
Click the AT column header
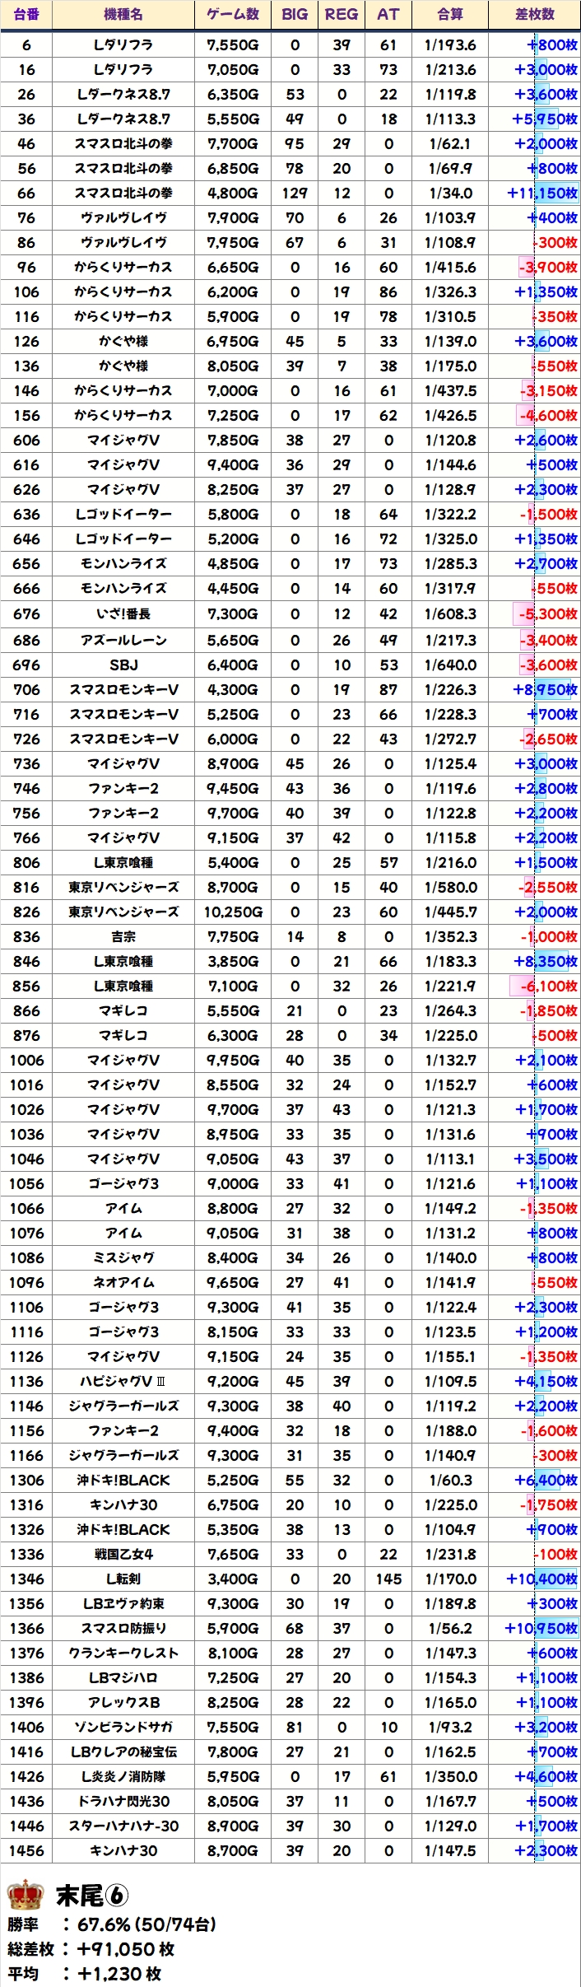[x=388, y=14]
